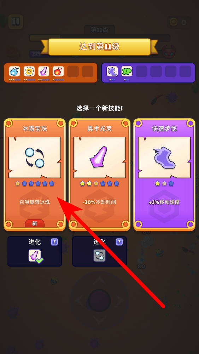
Task: Tap the purple boot passive icon
Action: [x=112, y=72]
